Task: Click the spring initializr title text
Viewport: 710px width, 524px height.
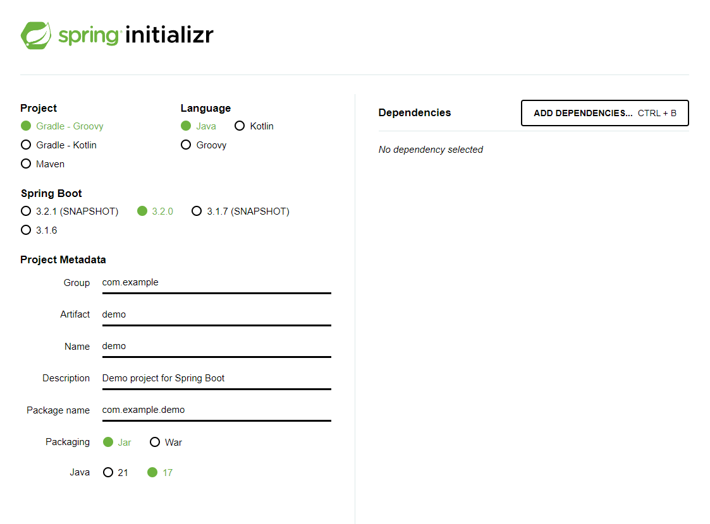Action: click(x=136, y=35)
